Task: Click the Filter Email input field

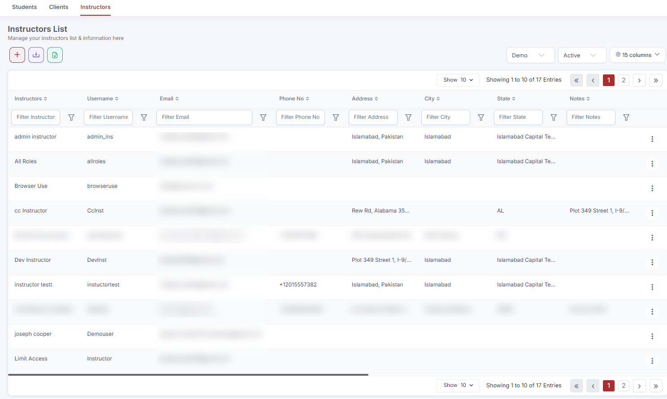Action: pos(204,117)
